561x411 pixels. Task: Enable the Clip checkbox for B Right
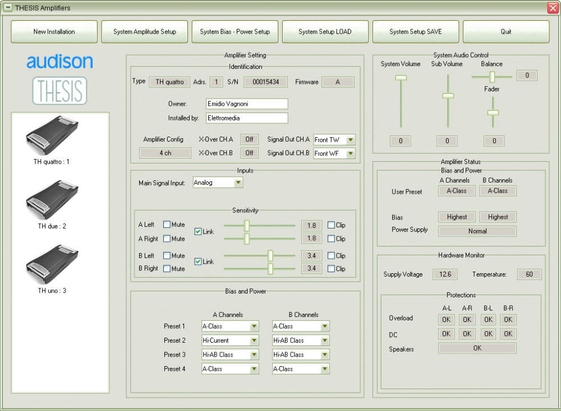click(x=331, y=269)
